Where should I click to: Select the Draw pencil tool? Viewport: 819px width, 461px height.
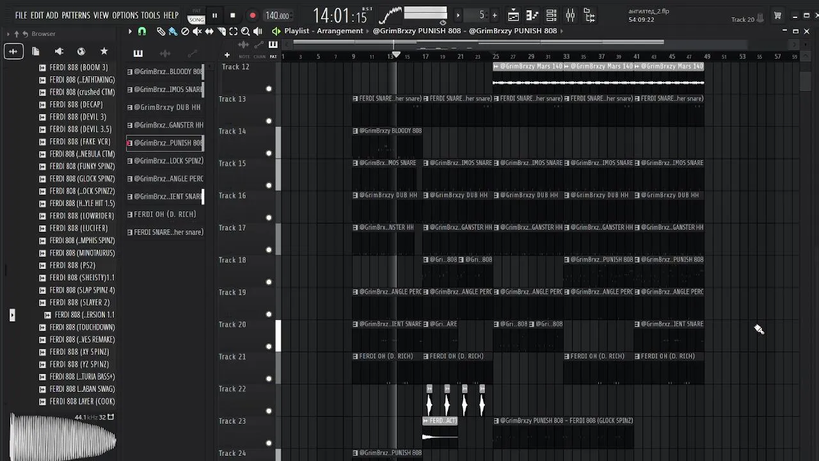coord(161,31)
